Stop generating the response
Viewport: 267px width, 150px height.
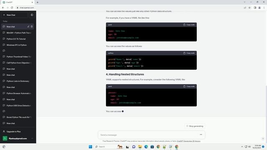click(x=195, y=126)
